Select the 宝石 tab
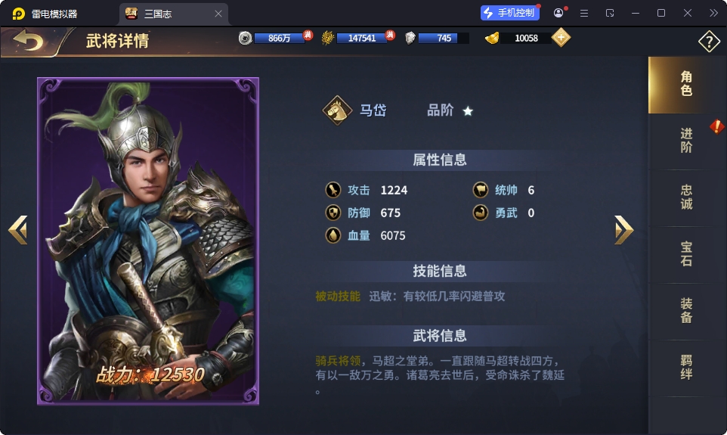The width and height of the screenshot is (727, 435). [x=686, y=254]
